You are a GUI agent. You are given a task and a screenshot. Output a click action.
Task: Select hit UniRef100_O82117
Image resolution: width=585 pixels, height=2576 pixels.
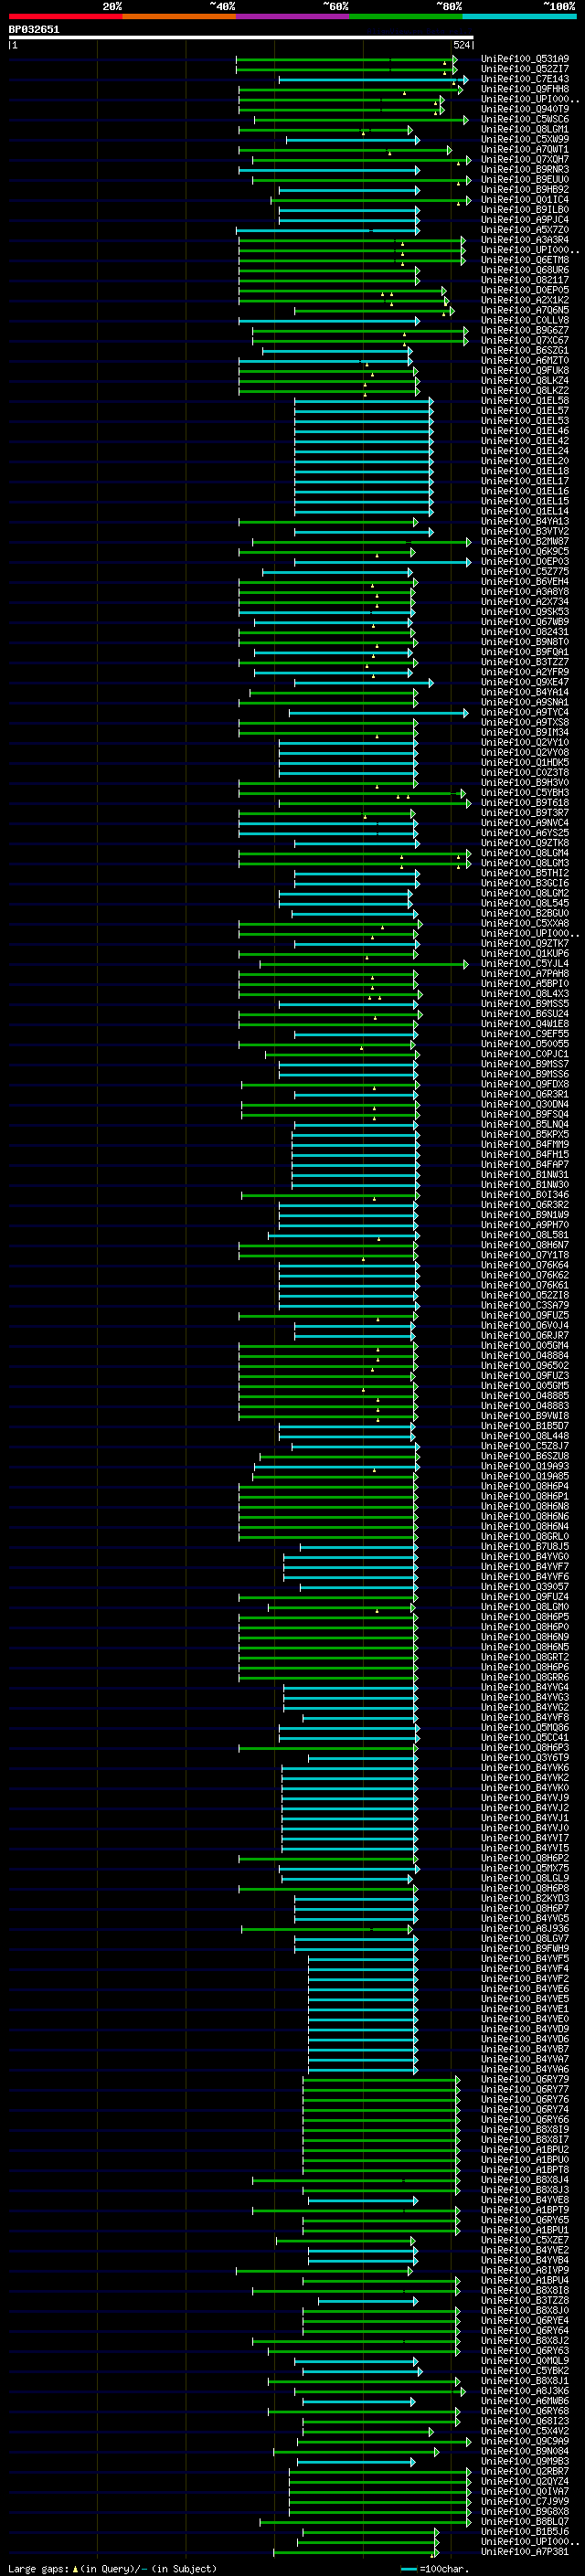click(x=525, y=280)
